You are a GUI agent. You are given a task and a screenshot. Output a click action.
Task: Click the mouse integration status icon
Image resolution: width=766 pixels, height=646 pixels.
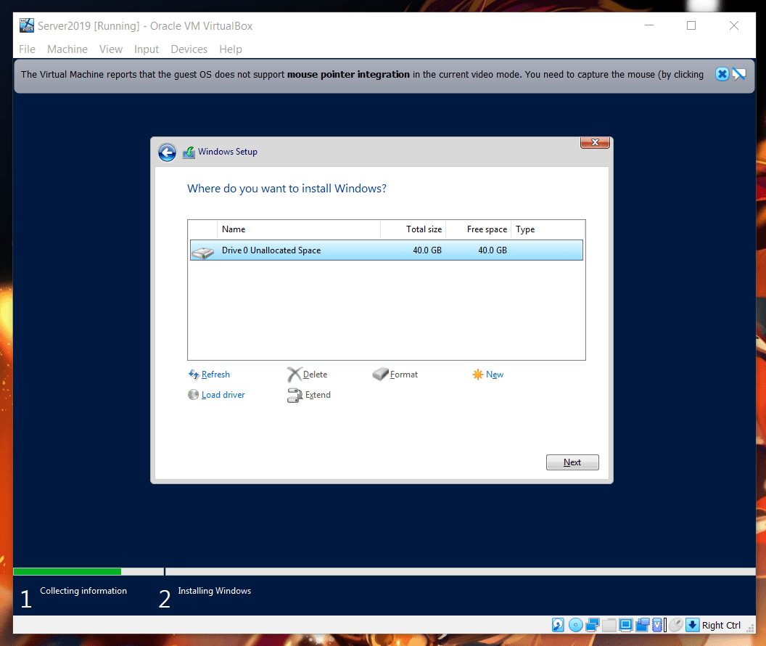pos(675,625)
